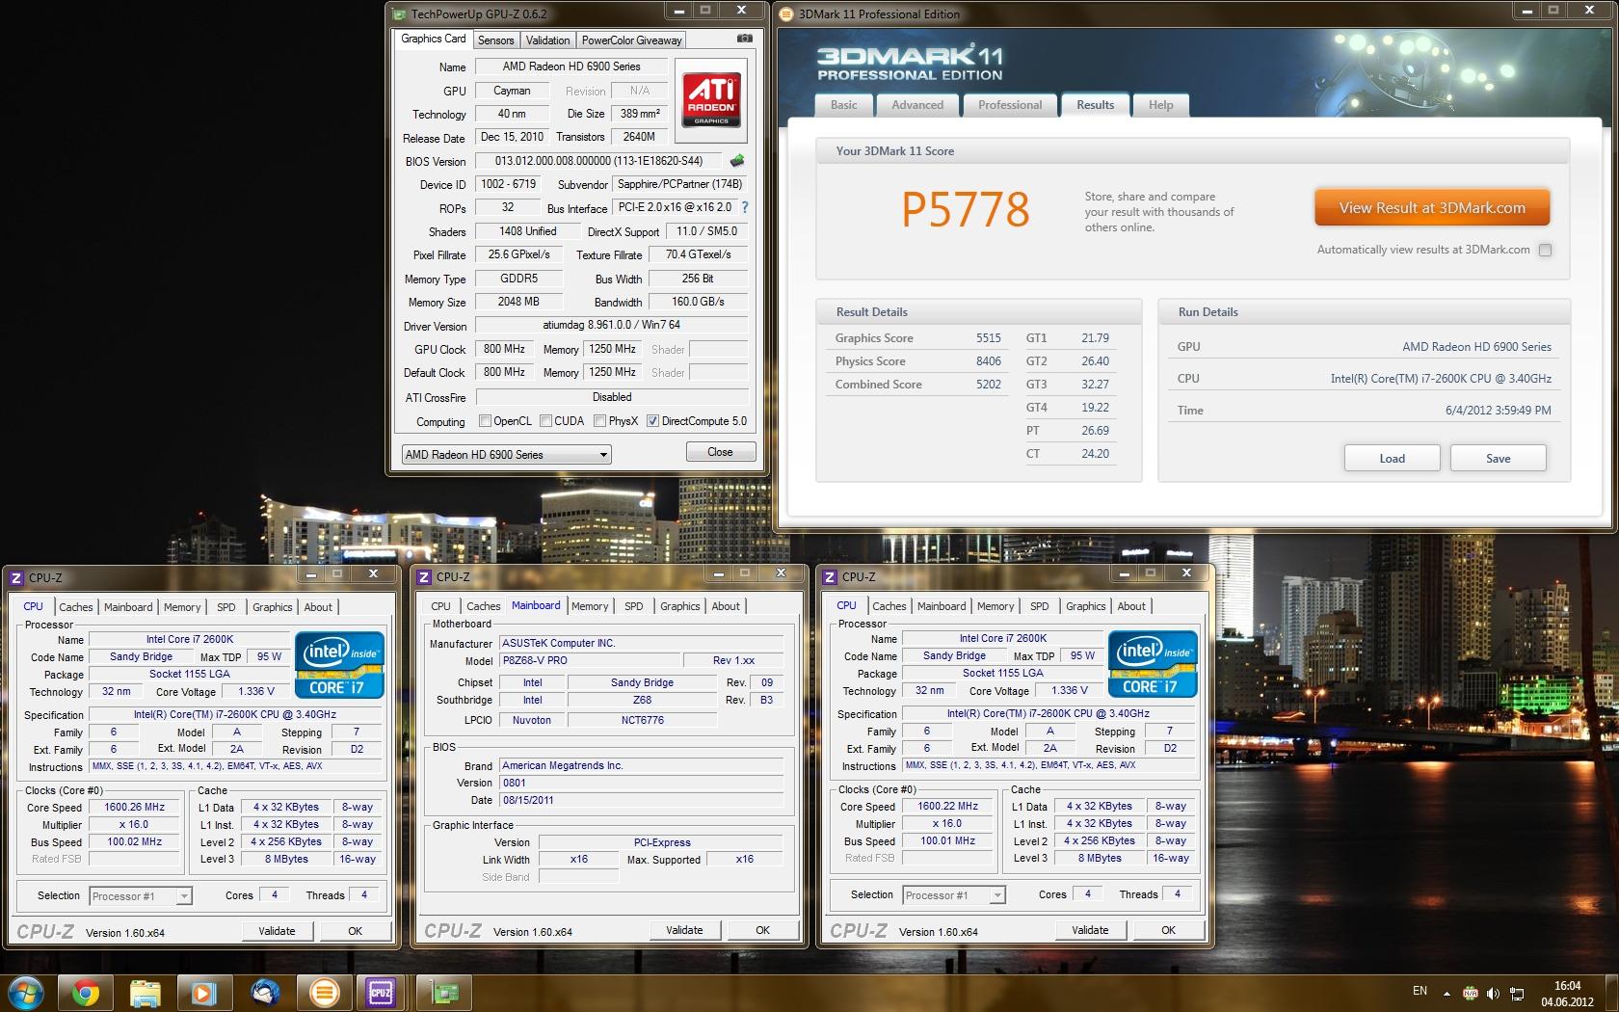Click the EN language indicator
Image resolution: width=1619 pixels, height=1012 pixels.
(x=1420, y=991)
